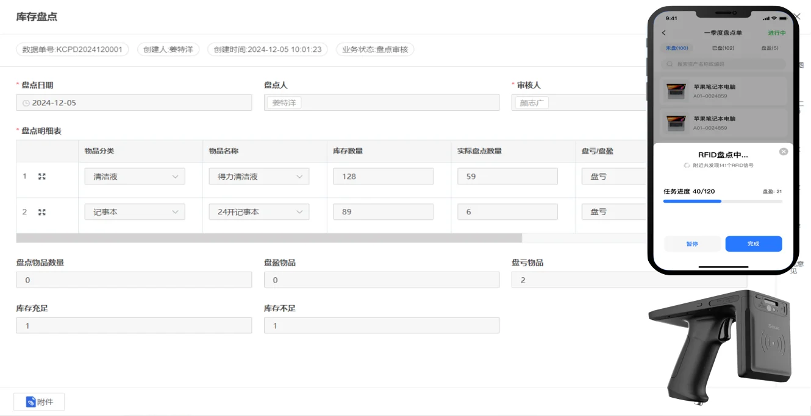Click the 盘点日期 date field

[x=134, y=103]
